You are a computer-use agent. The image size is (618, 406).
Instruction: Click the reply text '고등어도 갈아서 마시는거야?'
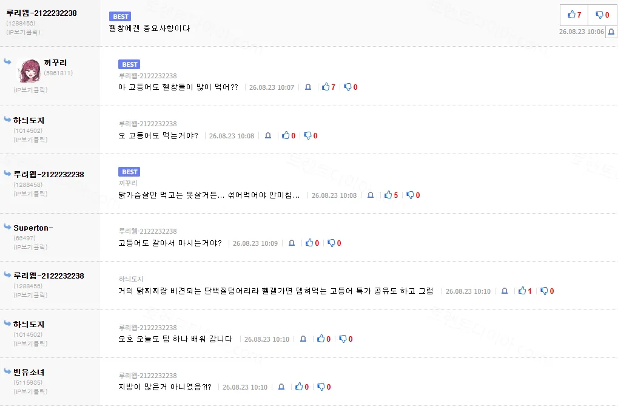pos(170,243)
